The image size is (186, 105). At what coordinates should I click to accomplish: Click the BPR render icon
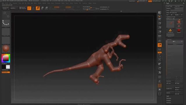coord(160,13)
